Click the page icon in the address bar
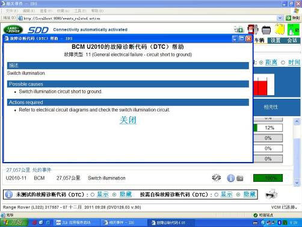This screenshot has width=302, height=227. click(20, 18)
